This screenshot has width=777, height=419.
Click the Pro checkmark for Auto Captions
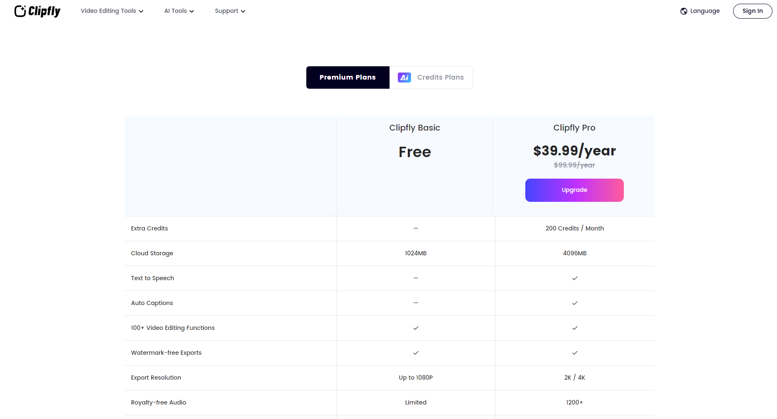pyautogui.click(x=575, y=303)
